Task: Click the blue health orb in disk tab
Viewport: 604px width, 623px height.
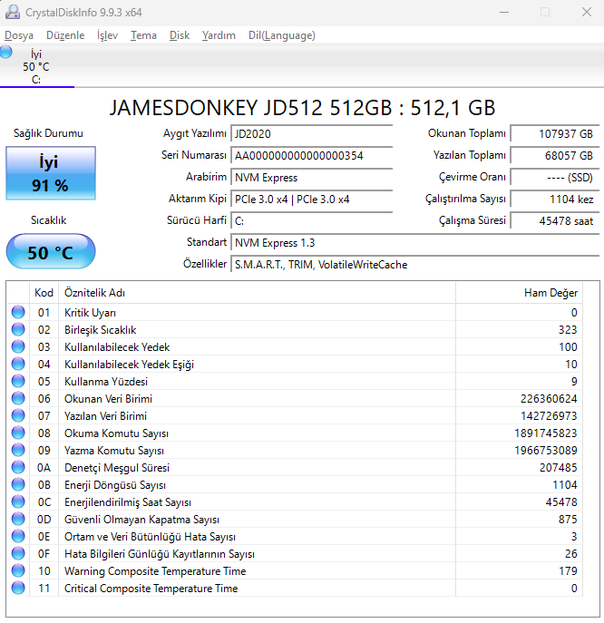Action: click(x=5, y=52)
